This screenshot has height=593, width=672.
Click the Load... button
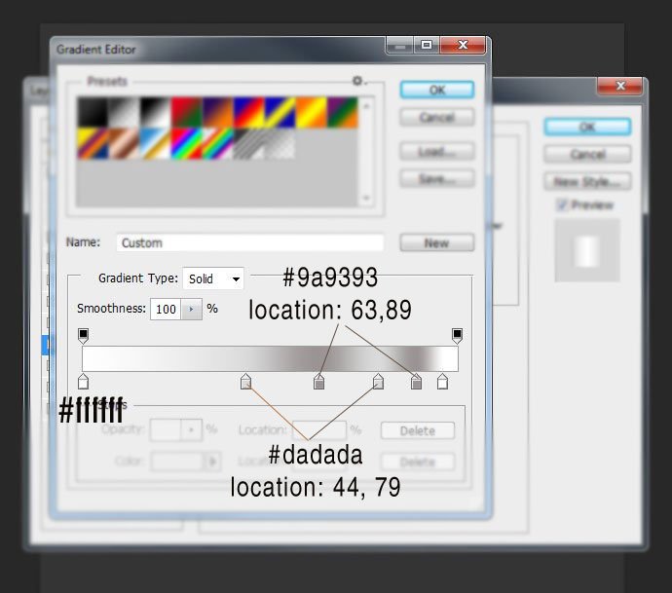pyautogui.click(x=436, y=151)
